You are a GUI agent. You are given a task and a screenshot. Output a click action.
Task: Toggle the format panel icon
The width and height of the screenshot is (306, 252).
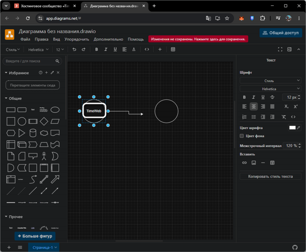(x=289, y=50)
